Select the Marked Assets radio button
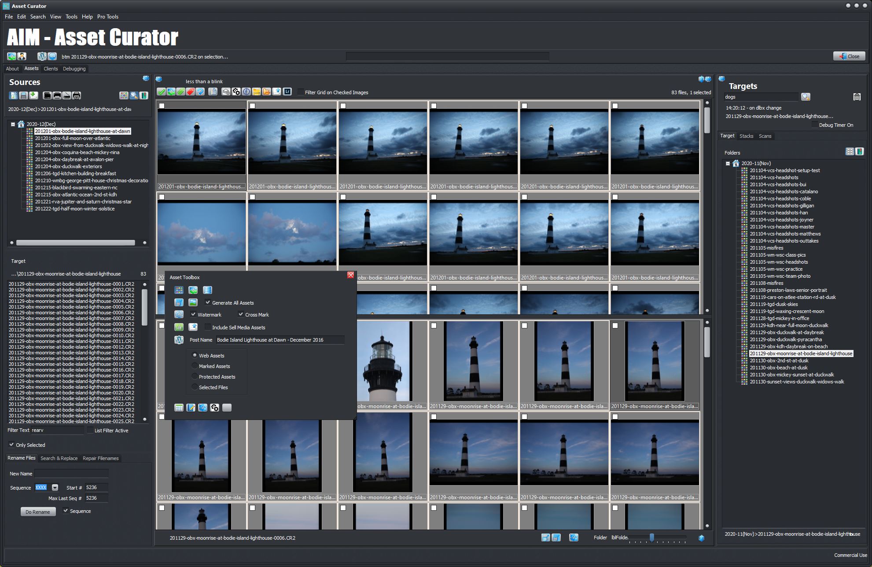Viewport: 872px width, 567px height. [x=195, y=366]
